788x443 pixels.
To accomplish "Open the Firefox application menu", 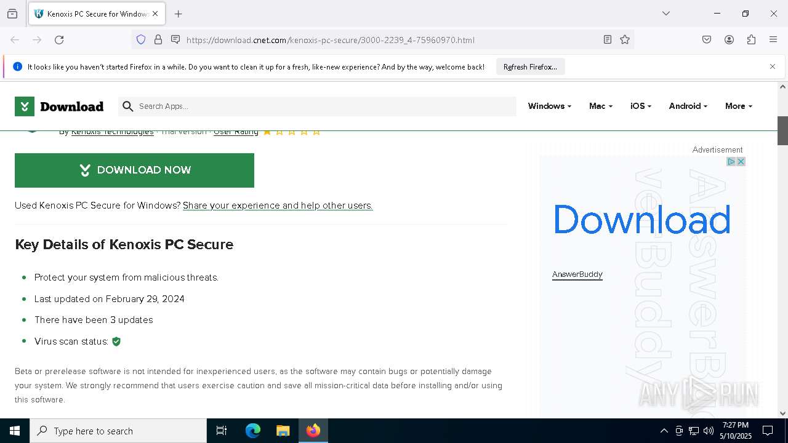I will point(773,40).
